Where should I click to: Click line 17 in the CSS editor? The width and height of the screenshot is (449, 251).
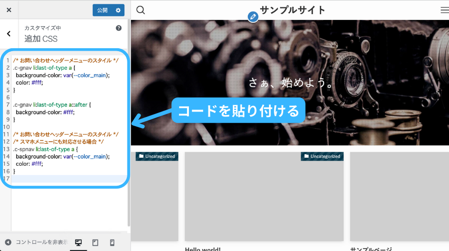[x=68, y=179]
